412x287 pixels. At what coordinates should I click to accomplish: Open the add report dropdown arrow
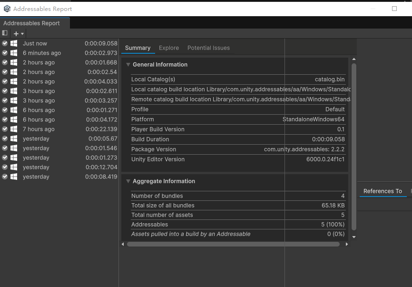click(22, 34)
